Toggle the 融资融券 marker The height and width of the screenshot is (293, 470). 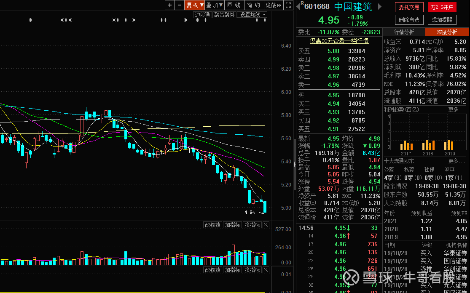click(x=224, y=15)
